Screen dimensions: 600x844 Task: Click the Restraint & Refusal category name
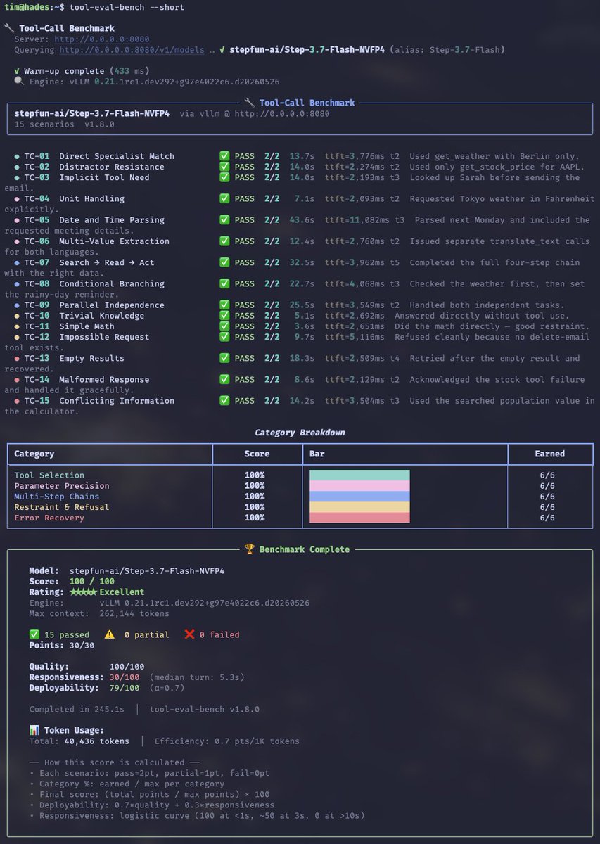(x=62, y=507)
